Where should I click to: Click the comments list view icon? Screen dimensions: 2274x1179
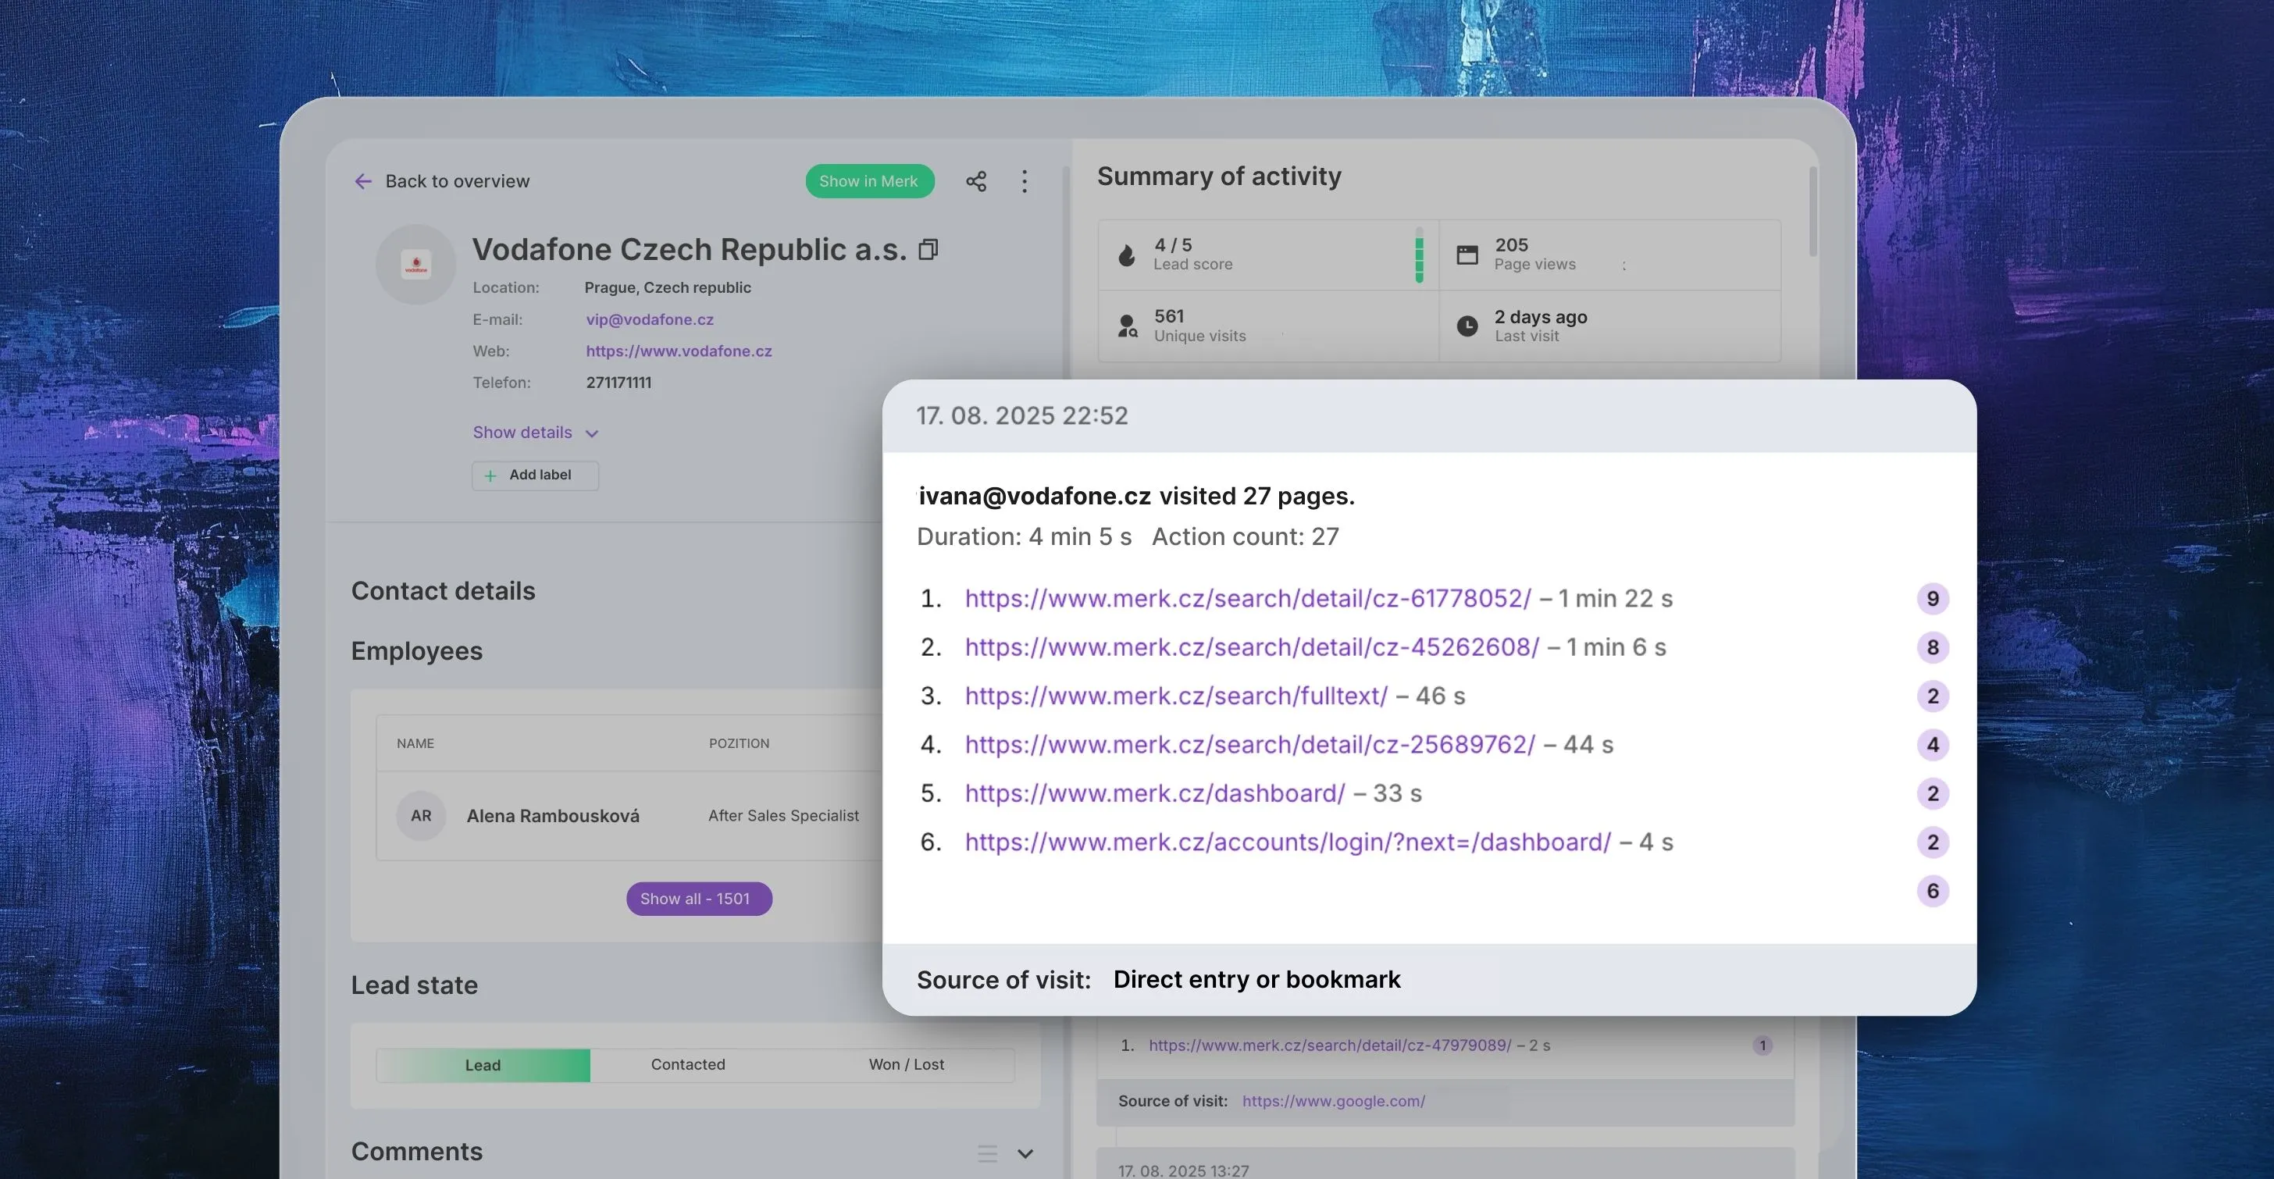point(987,1153)
